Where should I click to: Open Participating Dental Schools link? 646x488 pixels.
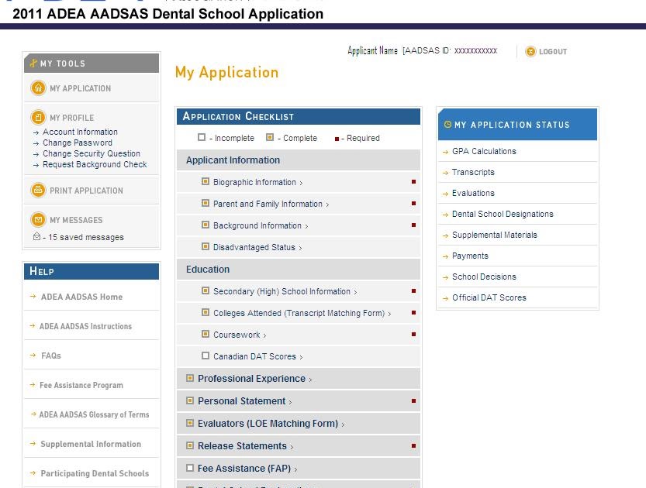(x=95, y=473)
